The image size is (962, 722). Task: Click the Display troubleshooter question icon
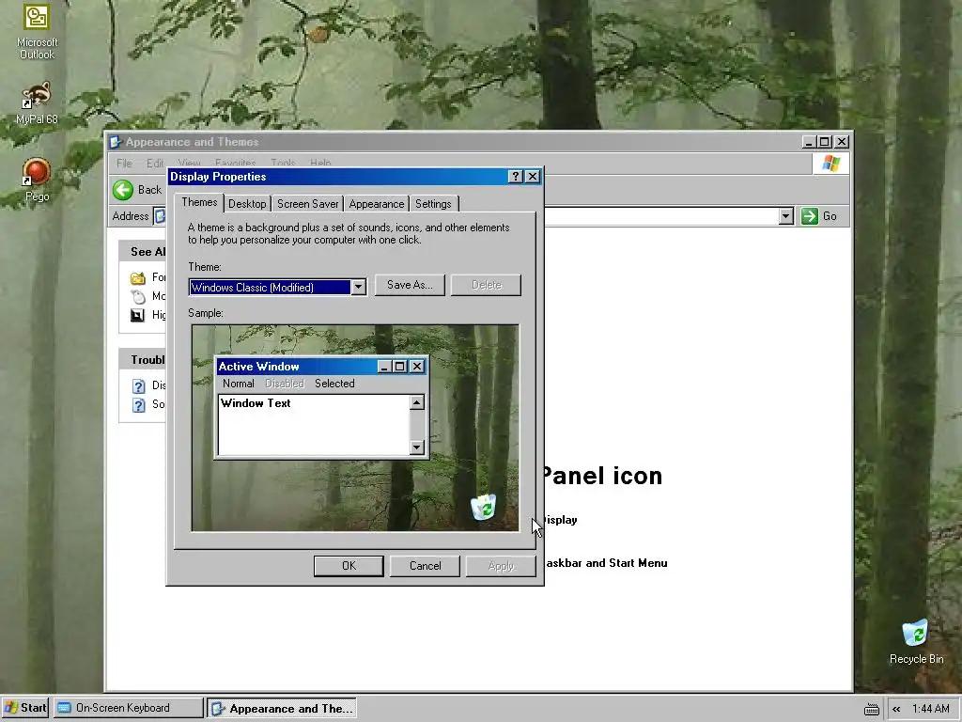pos(139,385)
